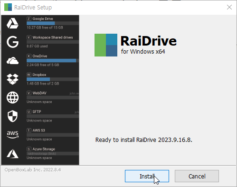Click the 'raidrivestorage (blob)' text

click(x=42, y=154)
